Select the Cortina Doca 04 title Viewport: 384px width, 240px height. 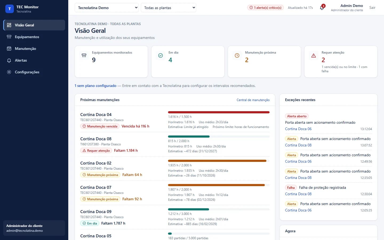[96, 115]
